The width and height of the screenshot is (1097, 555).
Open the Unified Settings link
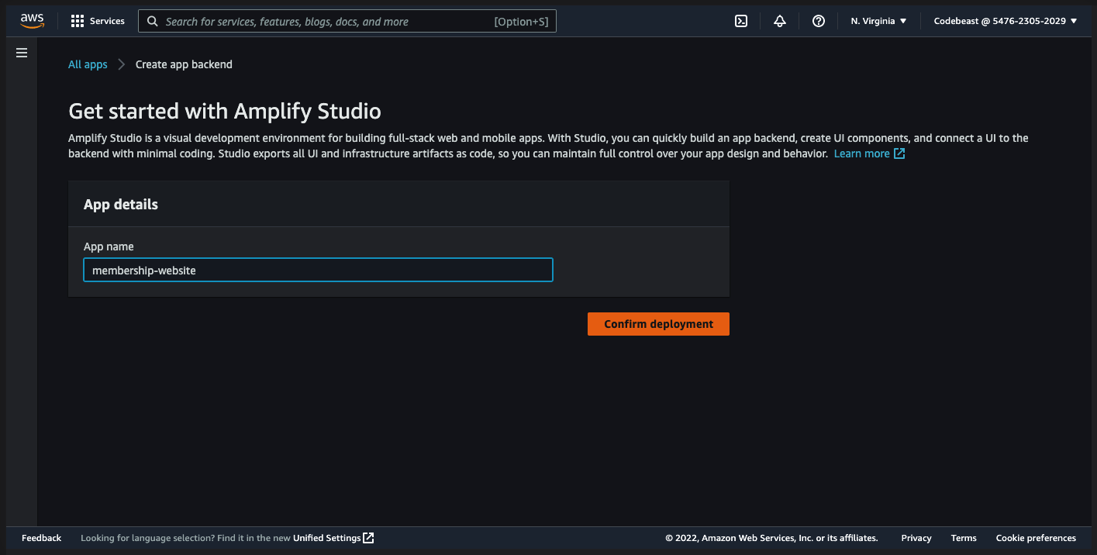(x=333, y=538)
